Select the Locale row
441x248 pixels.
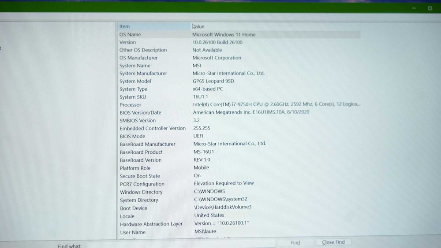coord(127,216)
